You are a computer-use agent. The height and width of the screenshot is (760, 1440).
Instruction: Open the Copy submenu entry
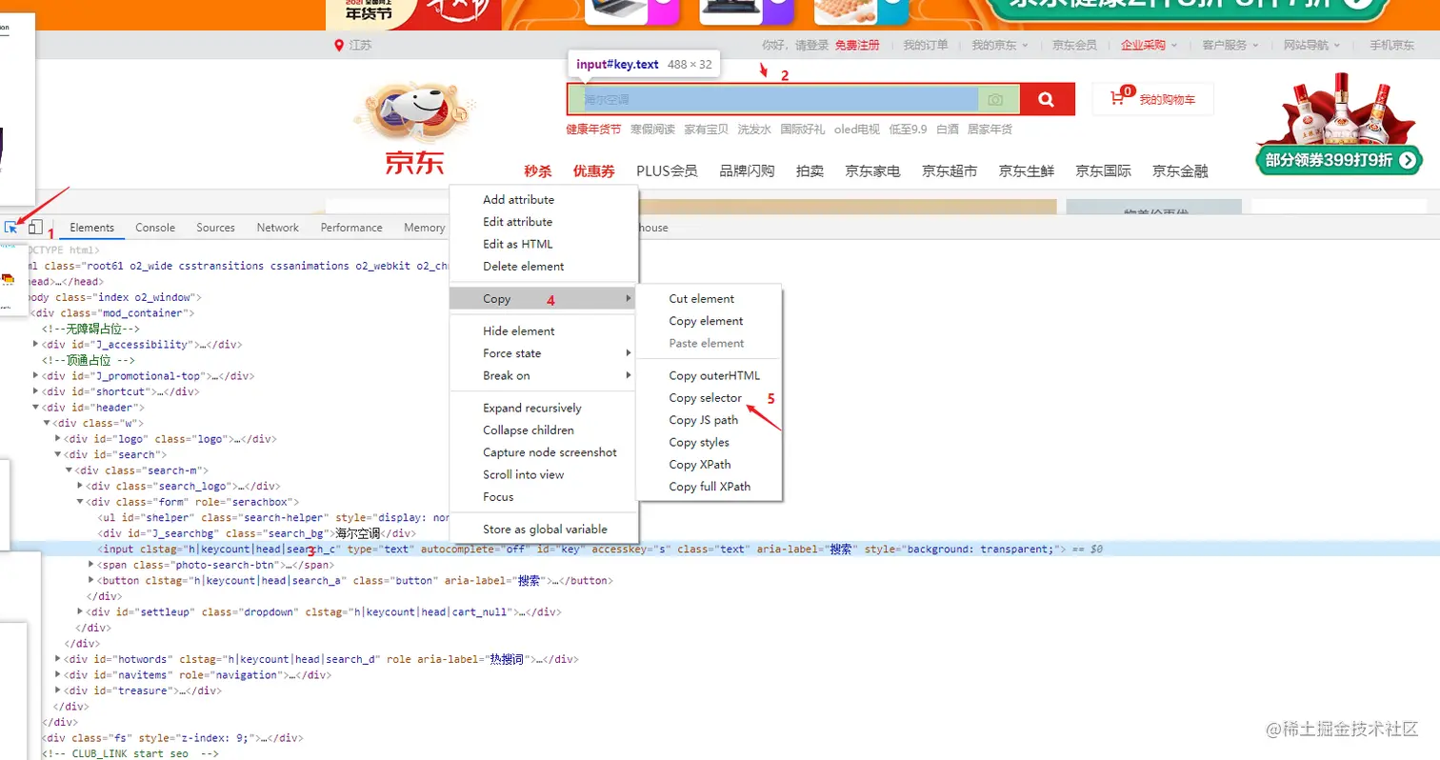click(544, 299)
